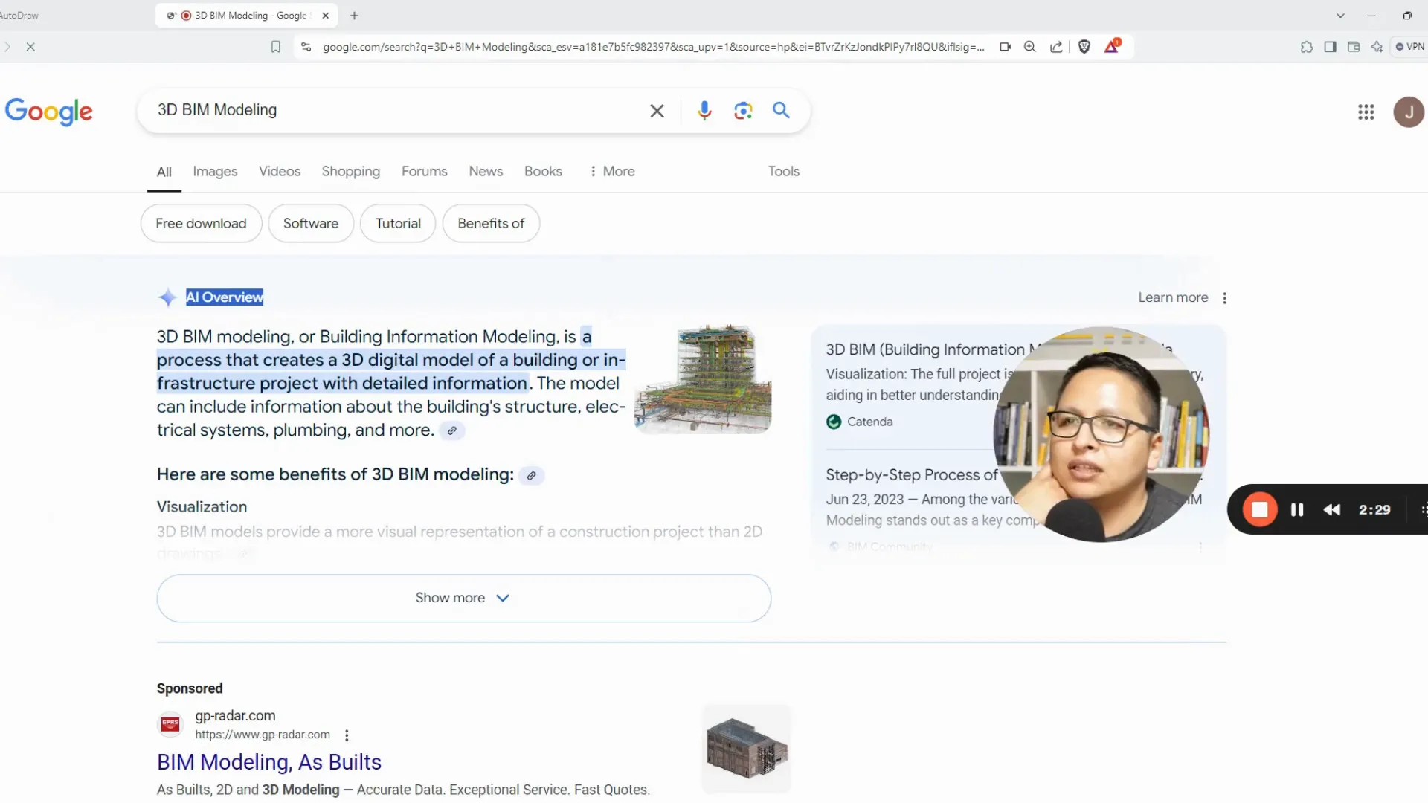Click the Learn more link

click(1173, 297)
